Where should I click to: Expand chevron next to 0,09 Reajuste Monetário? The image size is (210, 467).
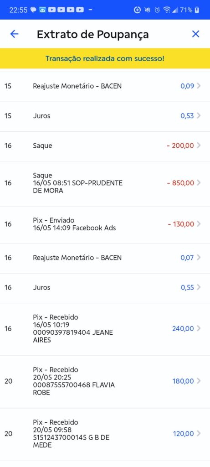(x=199, y=86)
